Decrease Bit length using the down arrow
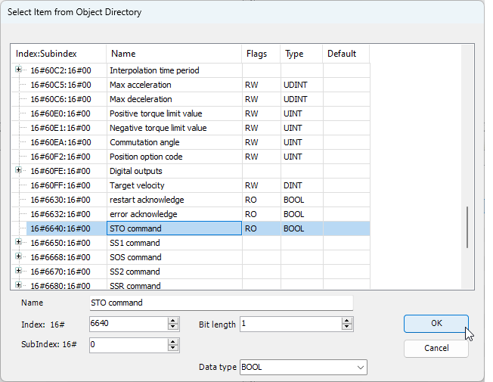This screenshot has width=493, height=382. 347,328
